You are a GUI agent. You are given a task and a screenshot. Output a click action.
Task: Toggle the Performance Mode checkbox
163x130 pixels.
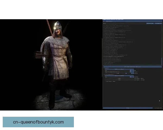[155, 108]
